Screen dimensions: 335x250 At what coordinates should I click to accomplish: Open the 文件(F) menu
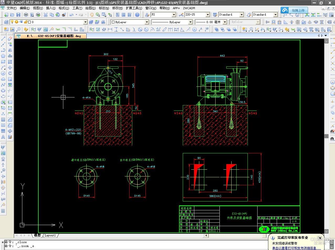12,8
